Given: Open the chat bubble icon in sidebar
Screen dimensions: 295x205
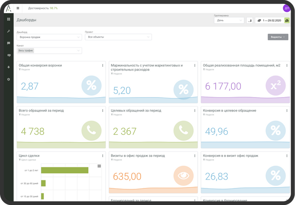Looking at the screenshot, I should pos(8,43).
